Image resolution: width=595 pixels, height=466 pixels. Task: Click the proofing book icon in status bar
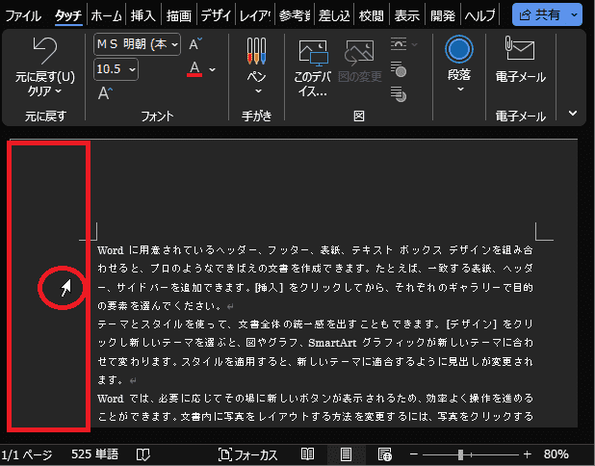tap(143, 454)
